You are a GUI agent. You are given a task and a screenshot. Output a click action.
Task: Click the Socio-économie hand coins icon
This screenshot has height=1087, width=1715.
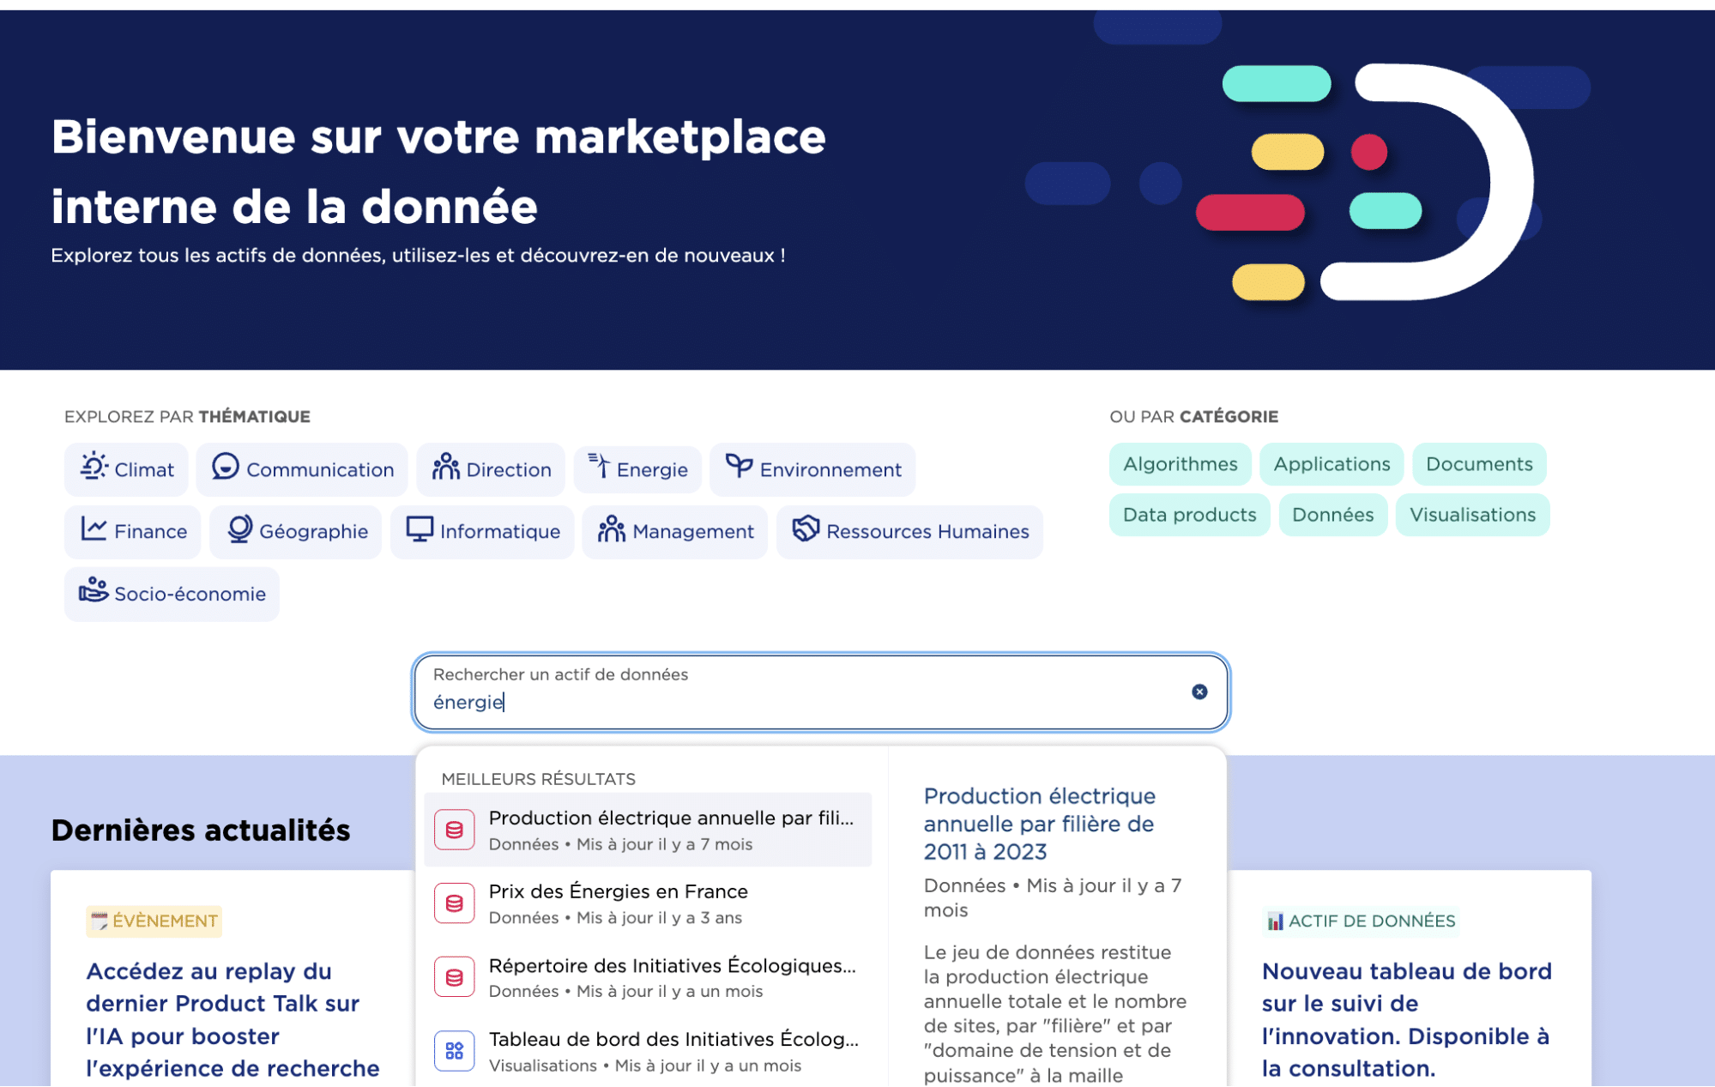click(x=94, y=590)
